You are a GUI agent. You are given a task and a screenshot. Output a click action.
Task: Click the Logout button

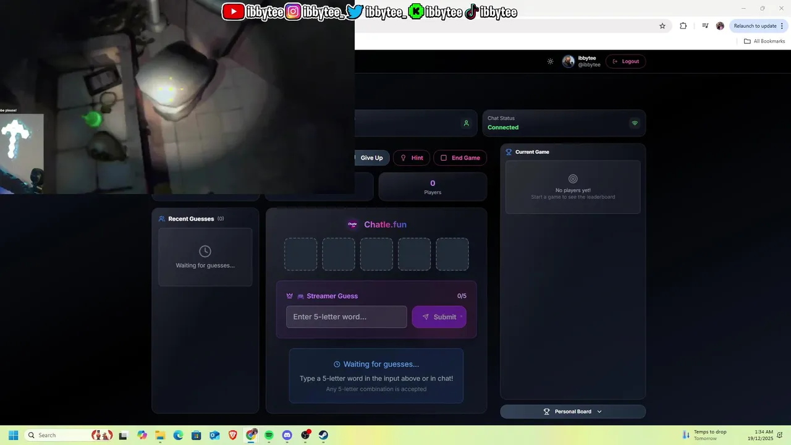coord(626,61)
